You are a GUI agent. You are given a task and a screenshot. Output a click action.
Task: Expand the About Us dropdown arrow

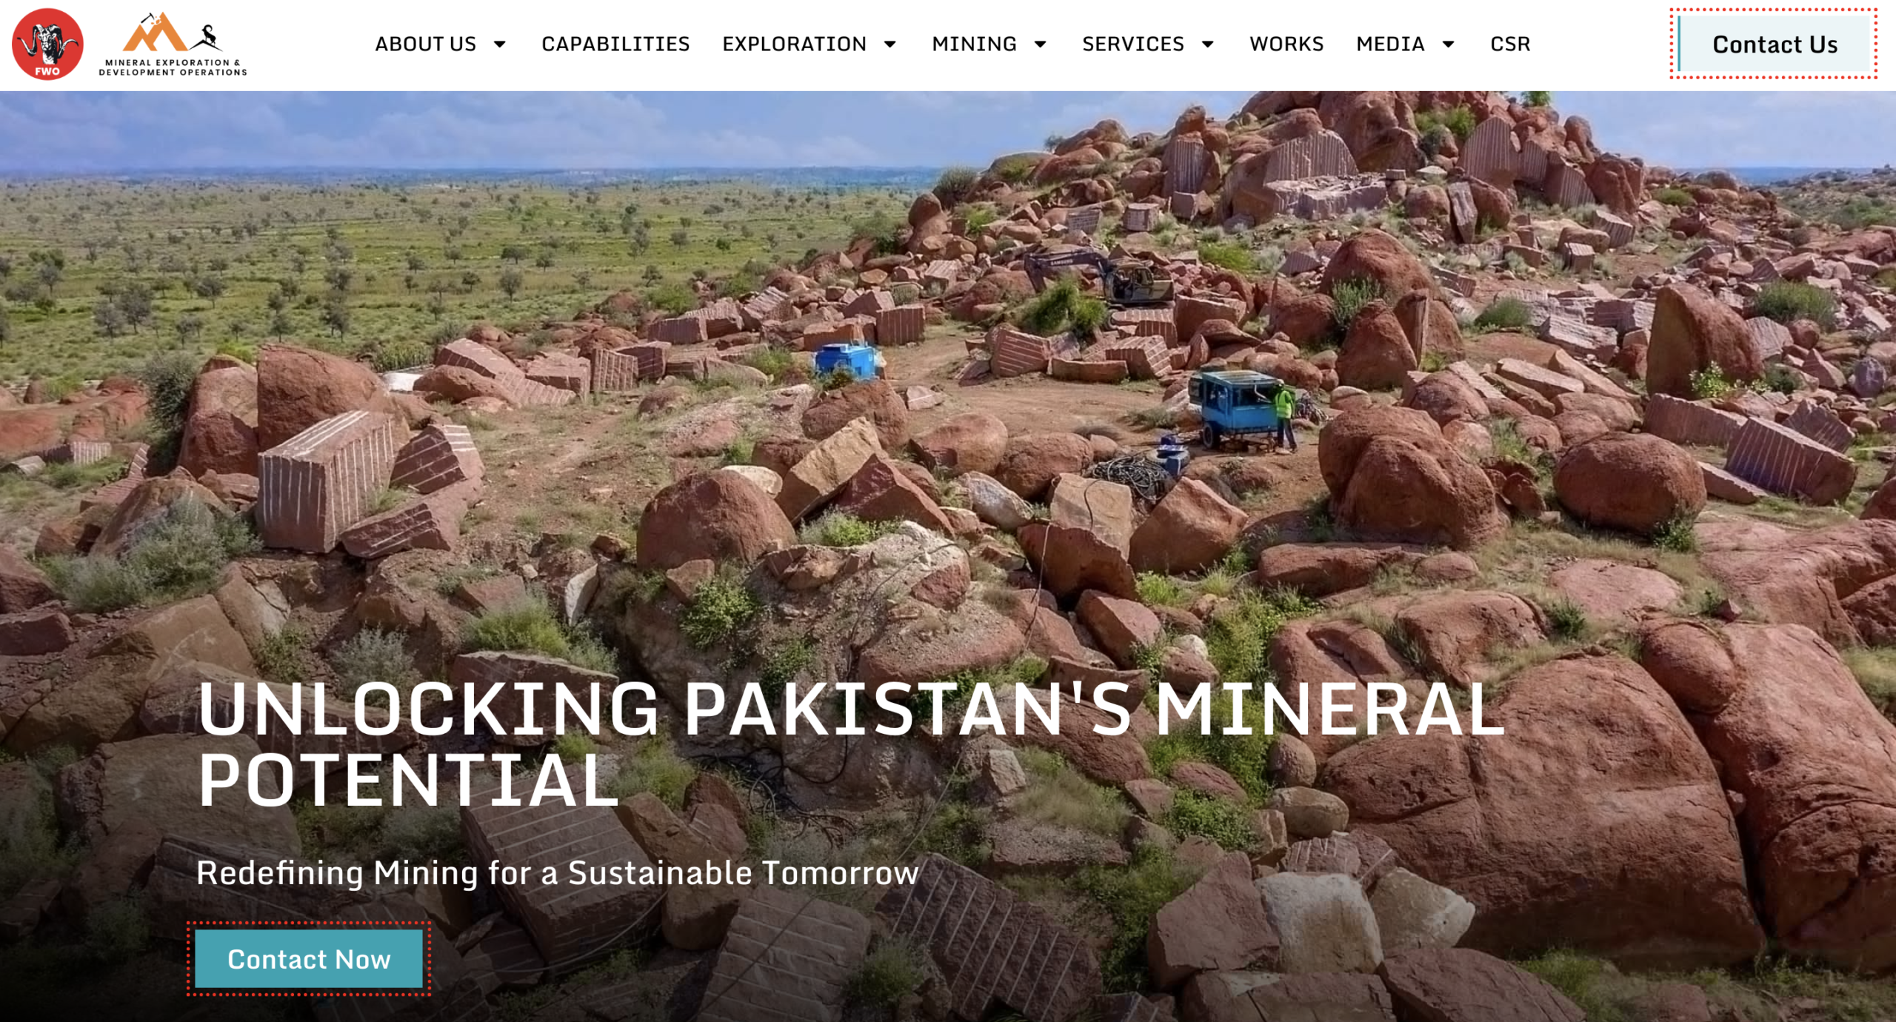(x=500, y=44)
